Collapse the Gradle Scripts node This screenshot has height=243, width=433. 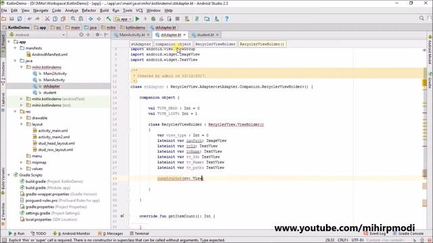click(9, 175)
